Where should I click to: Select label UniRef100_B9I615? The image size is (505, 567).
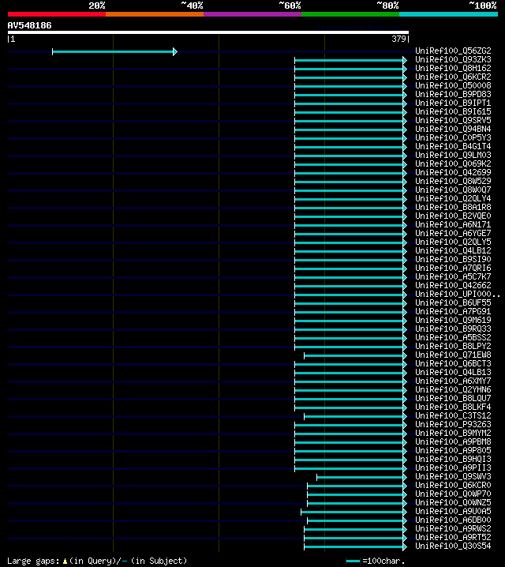click(x=453, y=111)
